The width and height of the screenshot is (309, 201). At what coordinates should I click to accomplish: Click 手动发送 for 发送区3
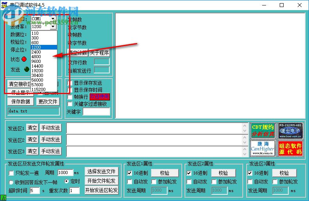[x=51, y=151]
